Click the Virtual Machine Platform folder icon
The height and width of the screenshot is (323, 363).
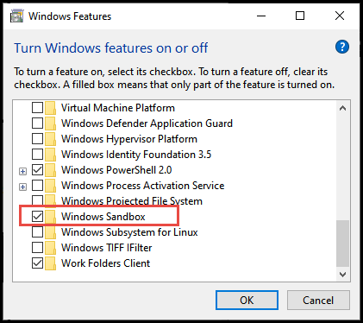tap(50, 108)
